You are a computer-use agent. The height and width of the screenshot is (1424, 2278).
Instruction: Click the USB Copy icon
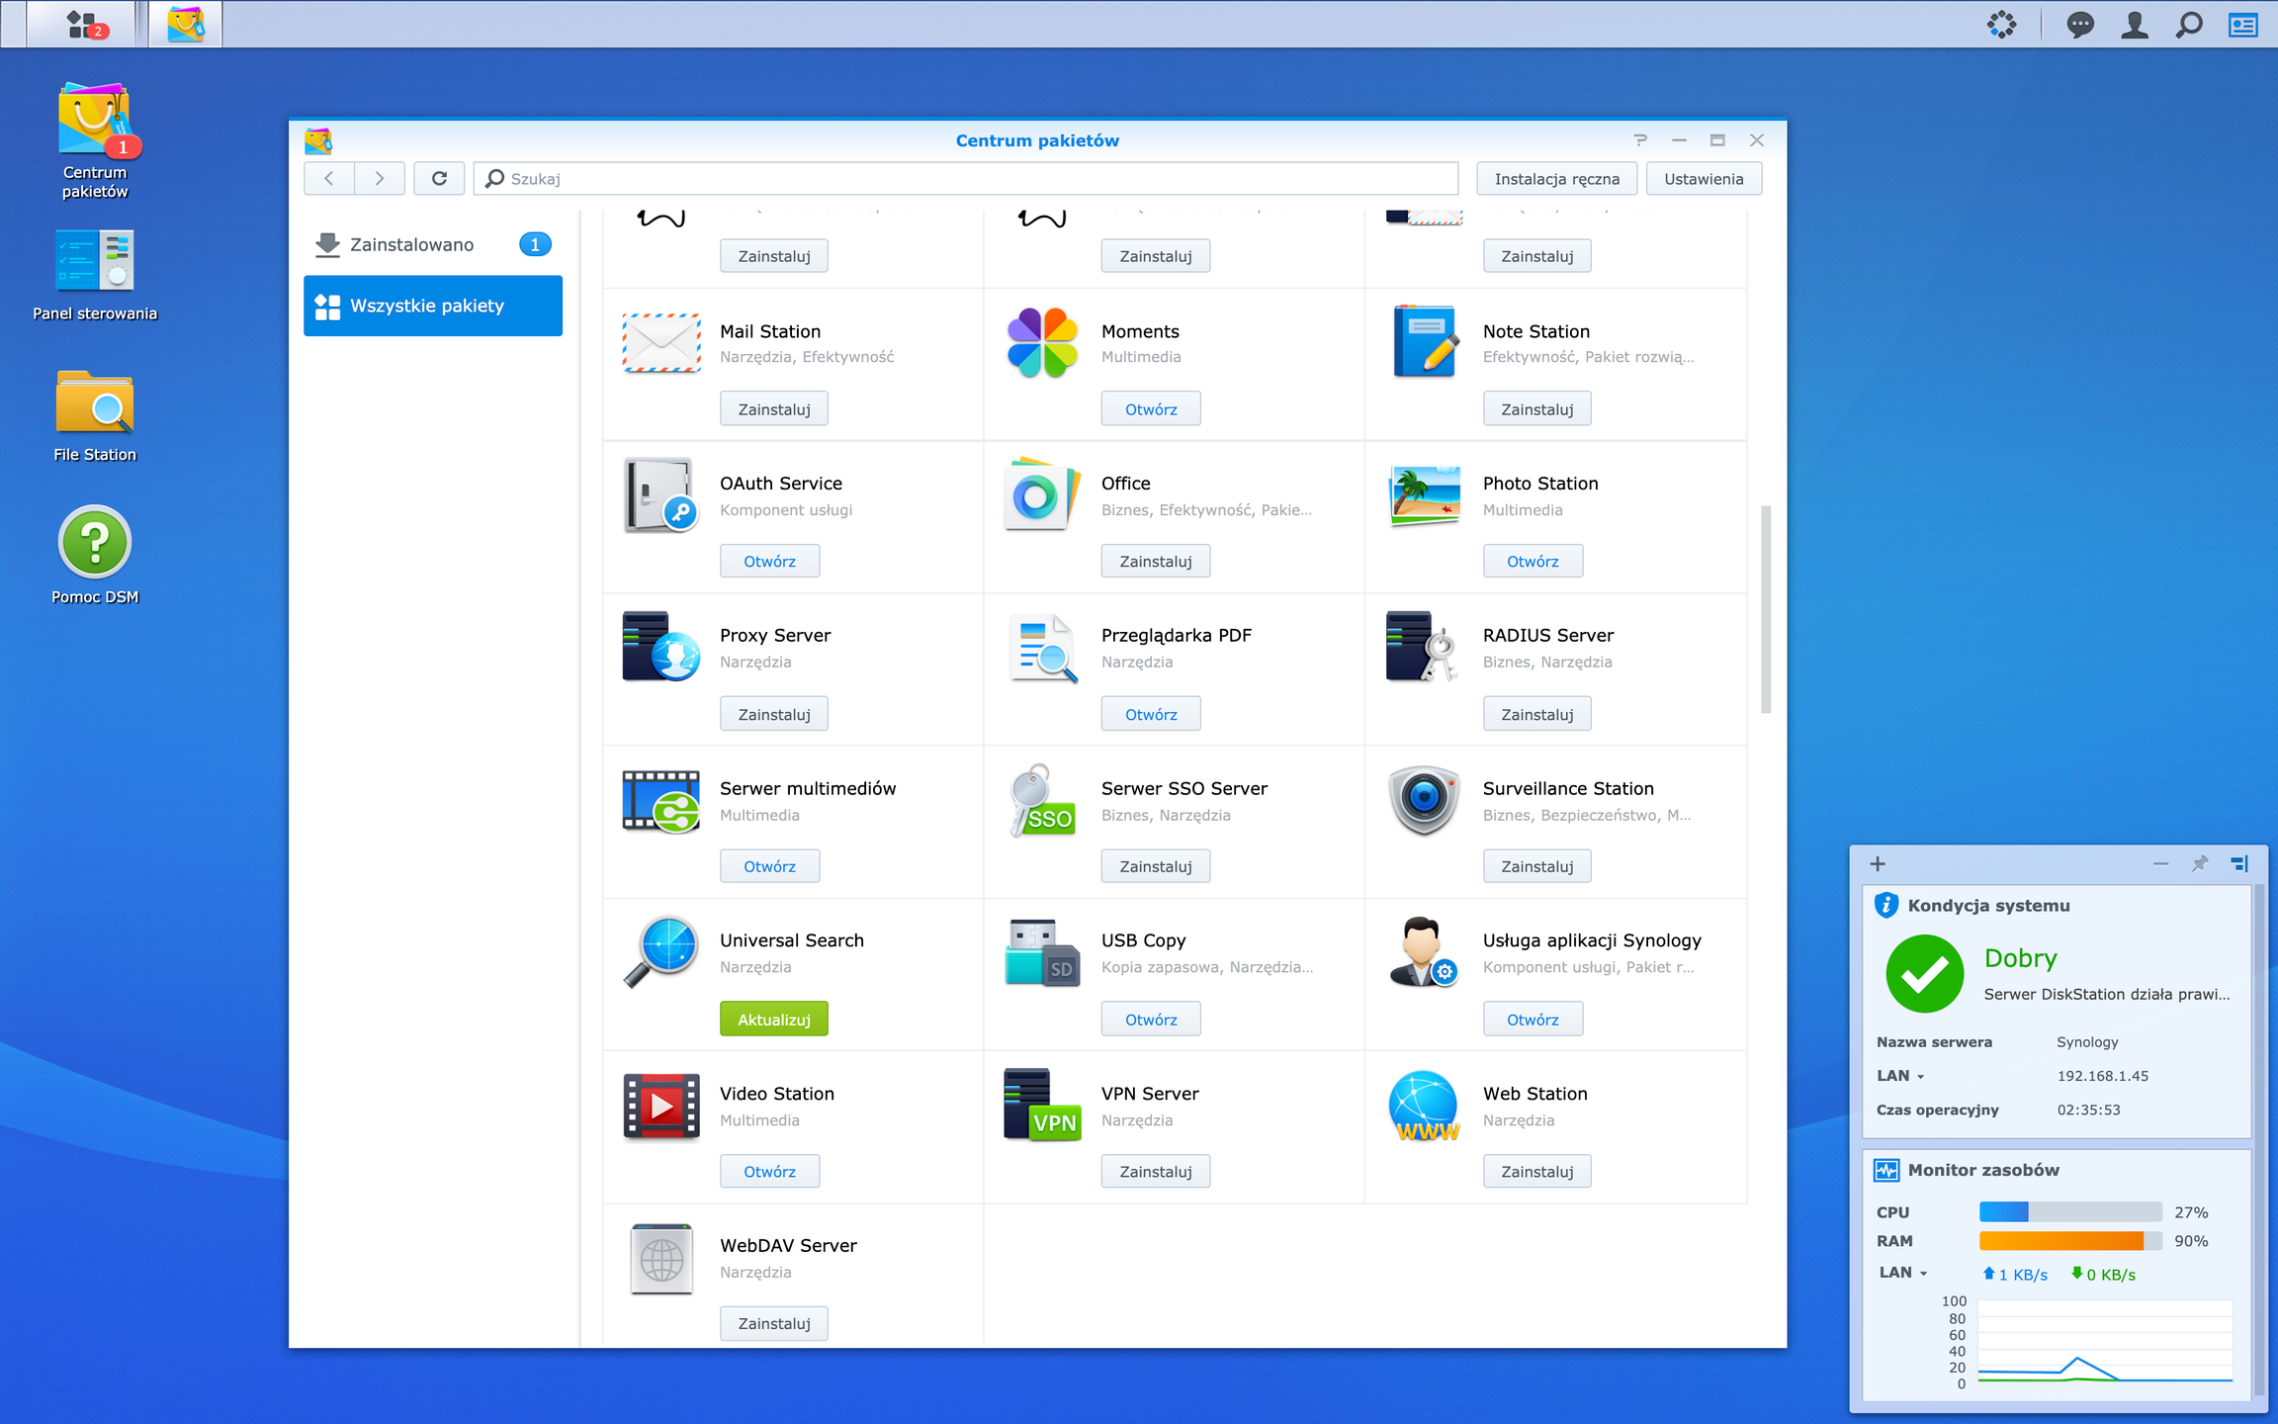point(1042,952)
